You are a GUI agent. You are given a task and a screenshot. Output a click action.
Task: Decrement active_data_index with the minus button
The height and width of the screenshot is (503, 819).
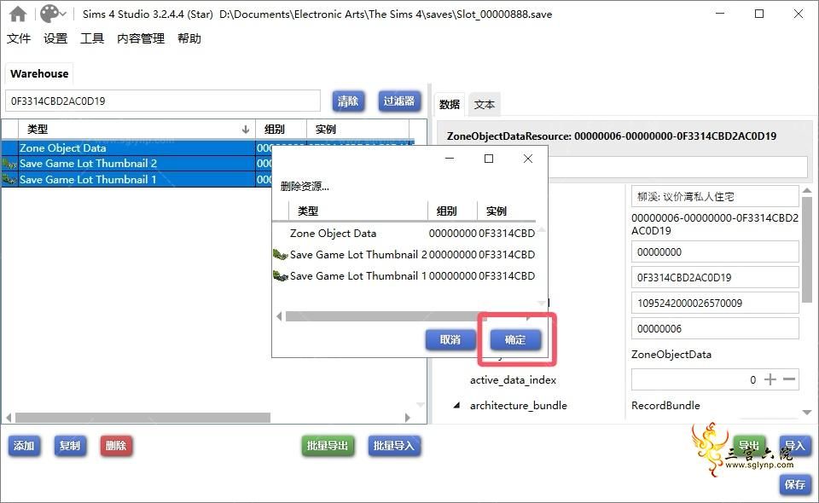coord(789,379)
